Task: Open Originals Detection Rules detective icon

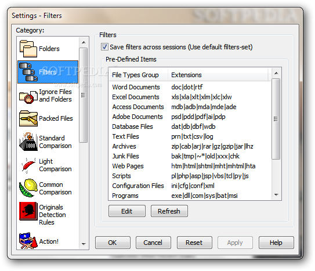Action: 28,211
